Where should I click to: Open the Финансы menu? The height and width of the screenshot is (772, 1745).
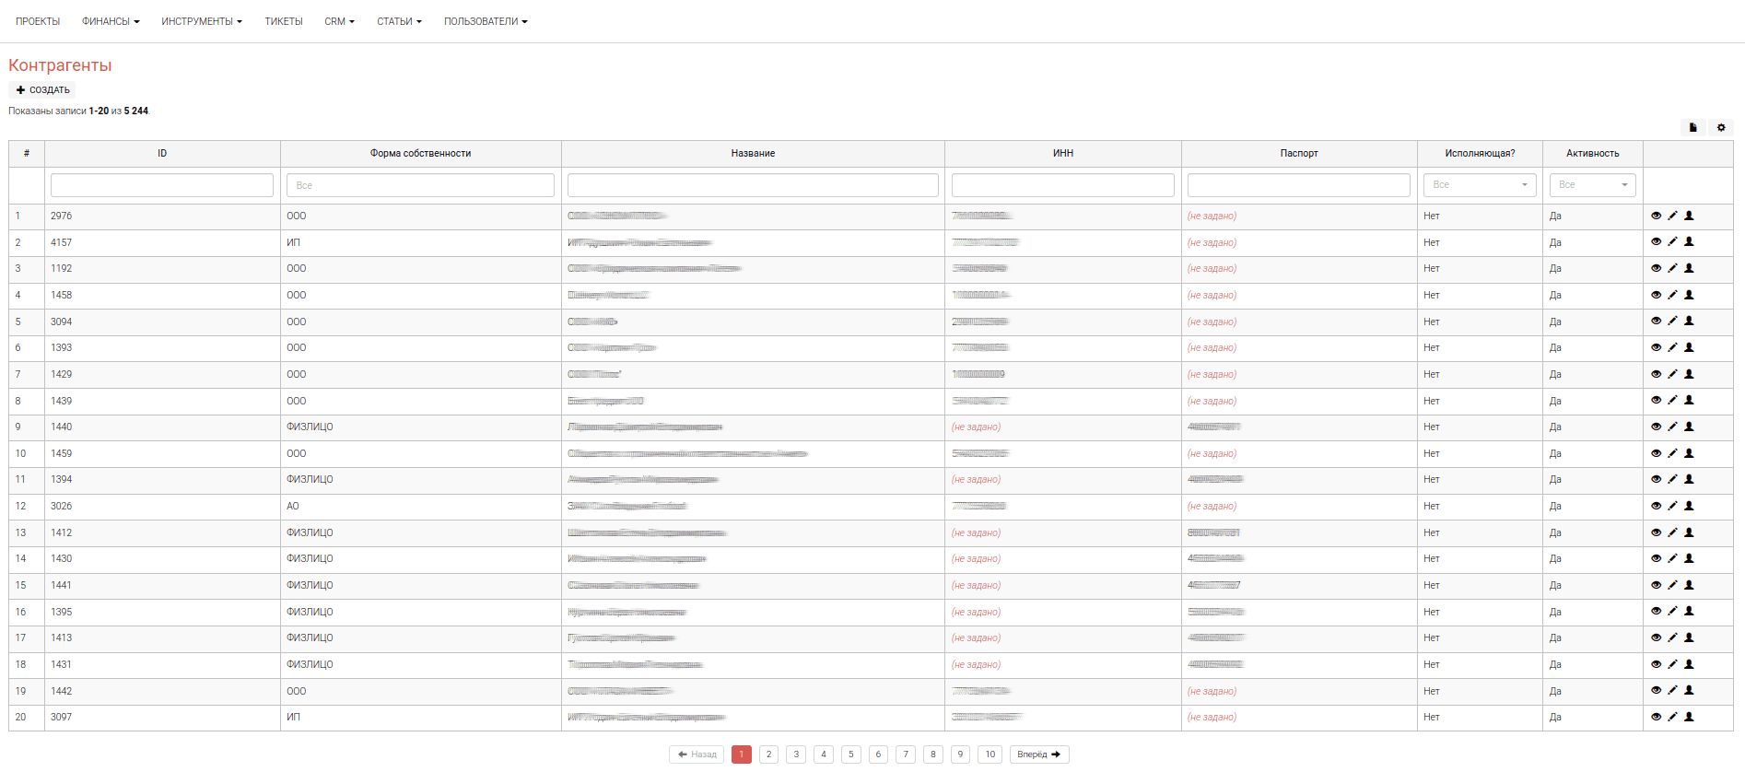click(111, 21)
